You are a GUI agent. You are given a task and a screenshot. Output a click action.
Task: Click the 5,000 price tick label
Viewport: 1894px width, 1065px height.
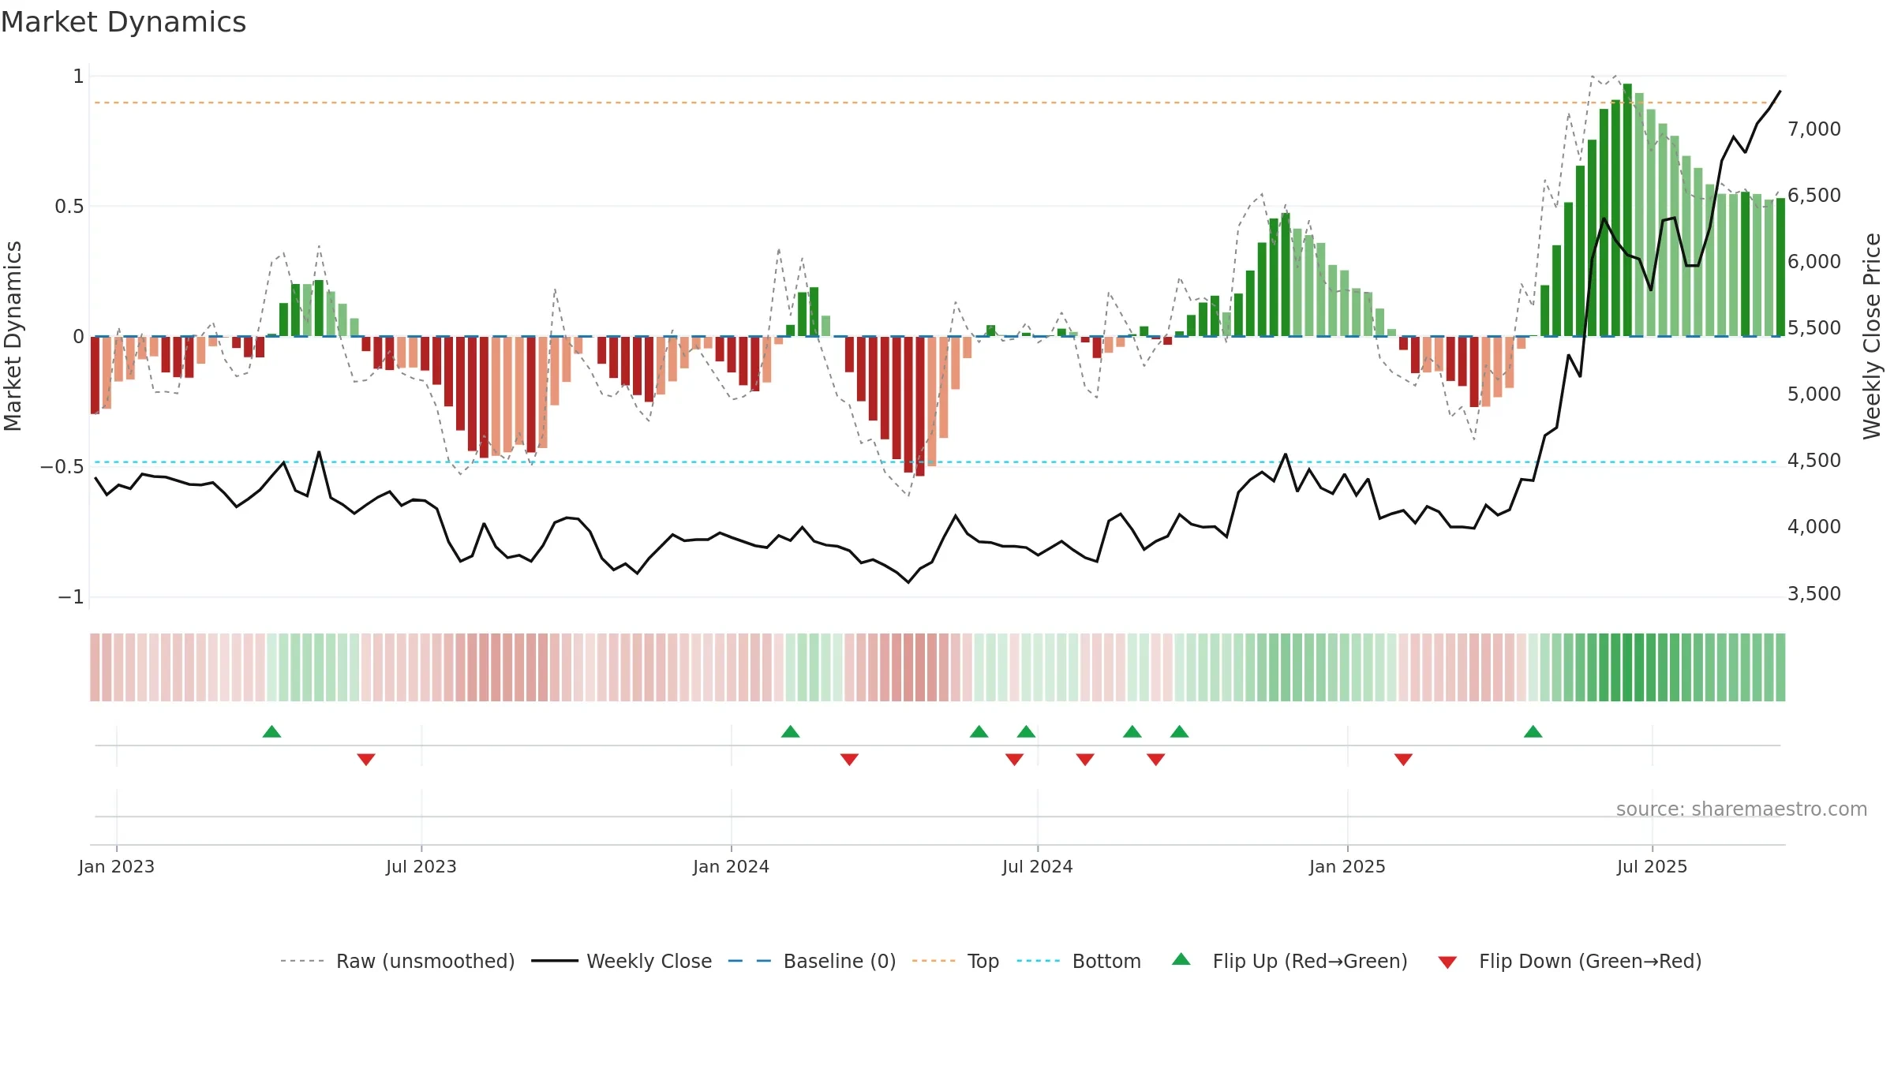pyautogui.click(x=1814, y=394)
